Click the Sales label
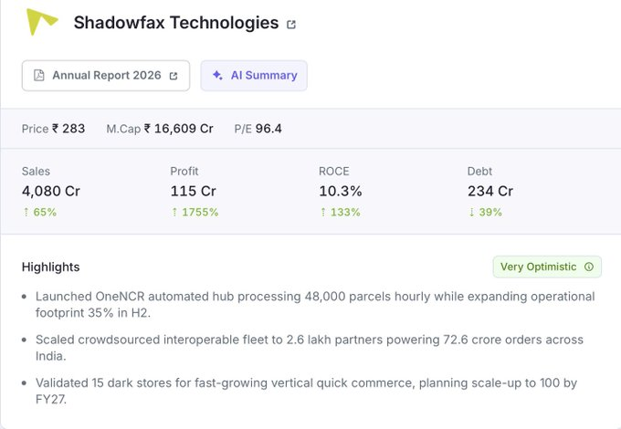This screenshot has width=621, height=429. pyautogui.click(x=36, y=171)
